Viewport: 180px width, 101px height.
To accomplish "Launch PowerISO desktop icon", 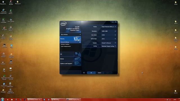I will [3, 91].
